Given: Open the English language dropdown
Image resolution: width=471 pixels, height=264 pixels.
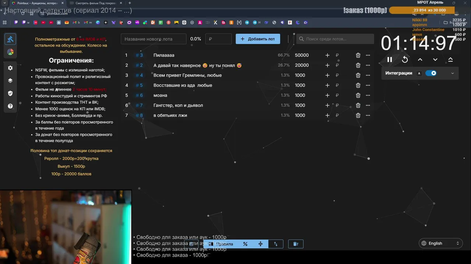Looking at the screenshot, I should [x=440, y=243].
